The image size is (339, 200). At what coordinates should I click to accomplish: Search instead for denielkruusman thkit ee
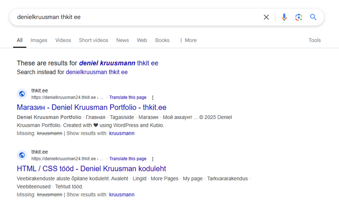point(96,72)
